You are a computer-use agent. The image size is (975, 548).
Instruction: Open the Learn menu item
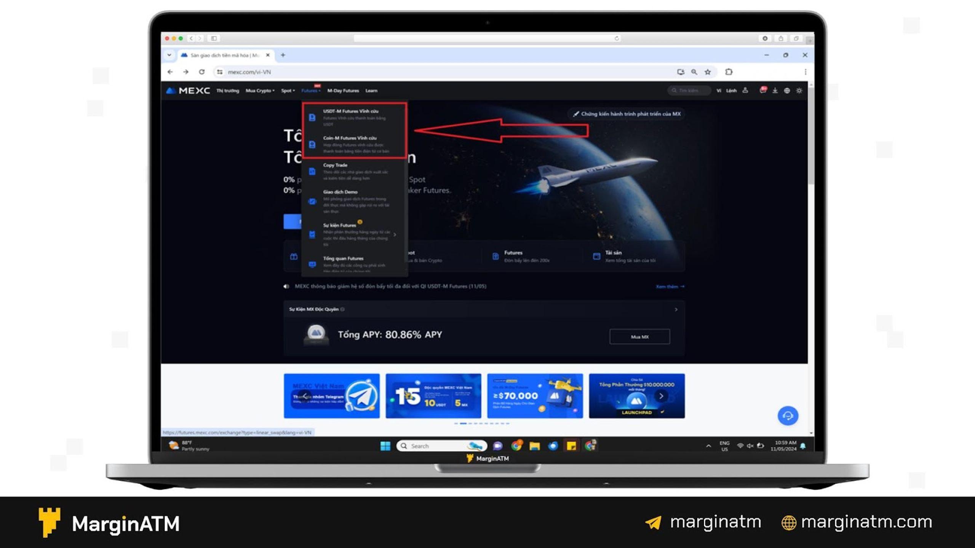(371, 91)
